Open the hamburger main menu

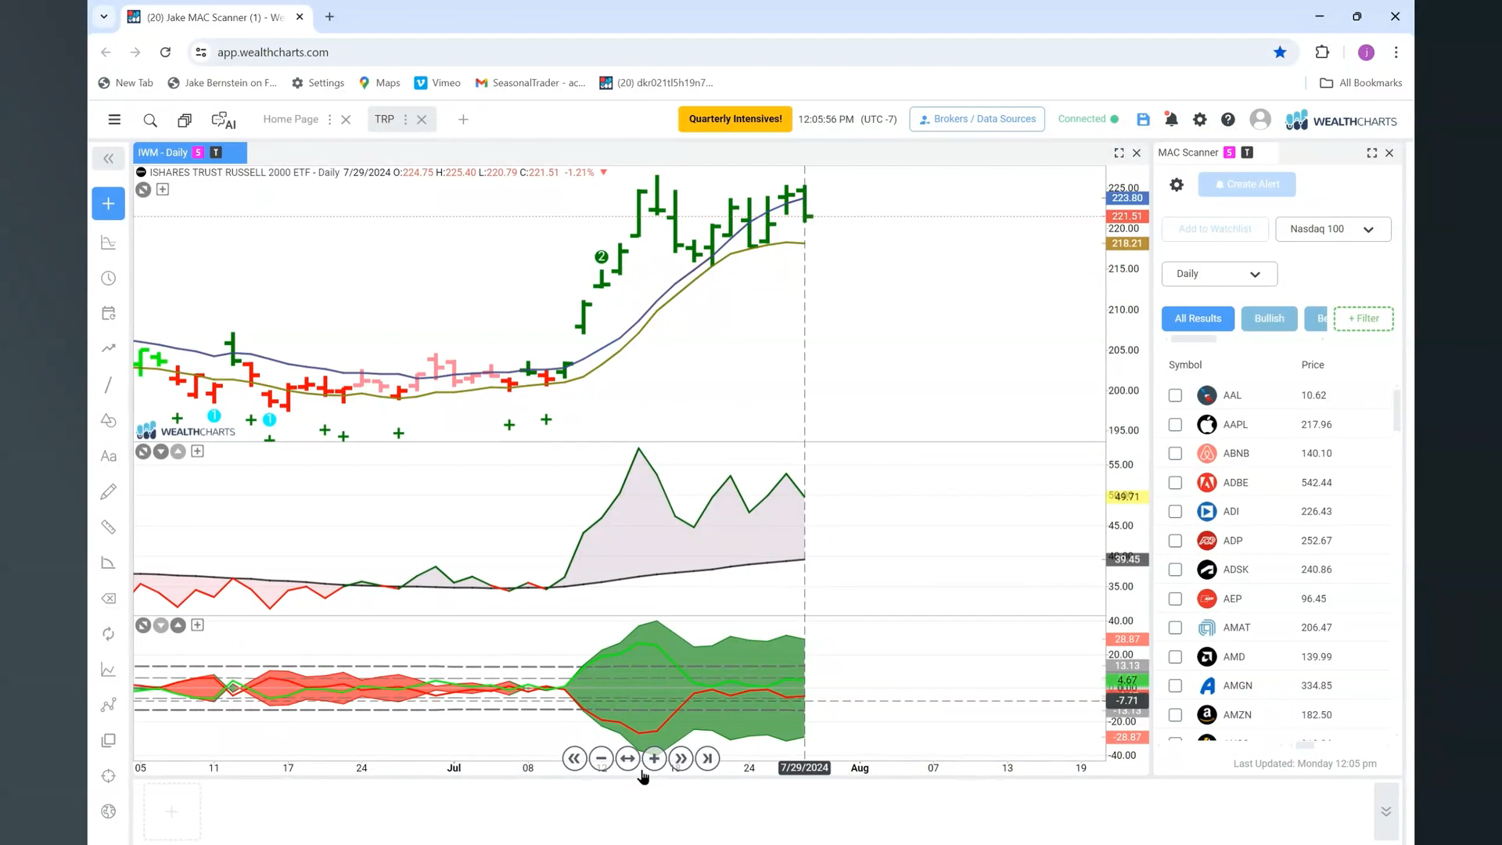[x=114, y=120]
